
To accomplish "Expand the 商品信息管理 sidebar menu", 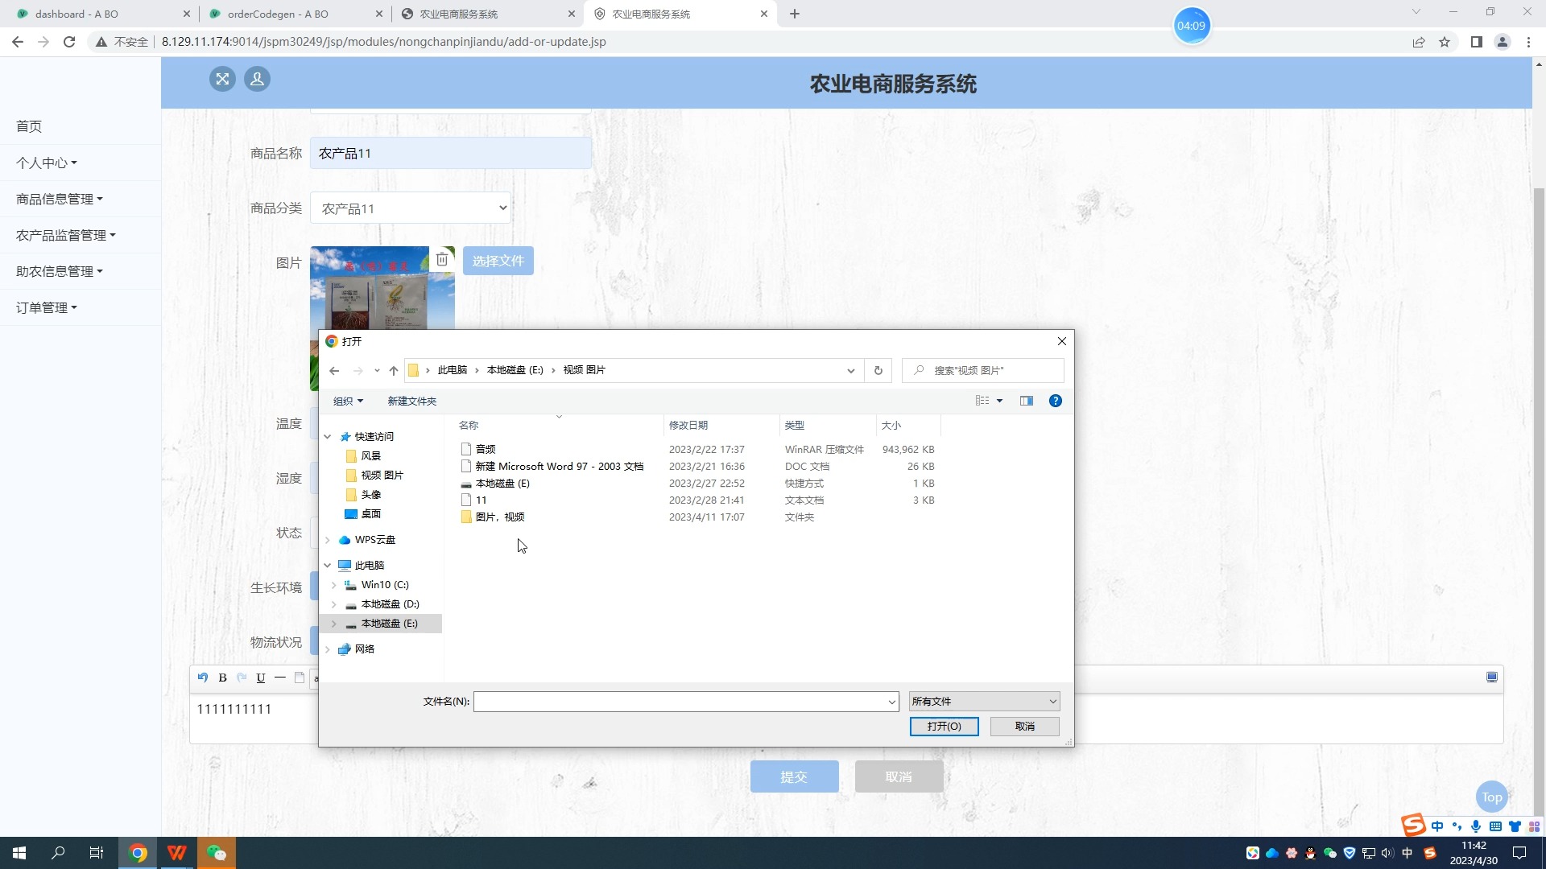I will pos(60,199).
